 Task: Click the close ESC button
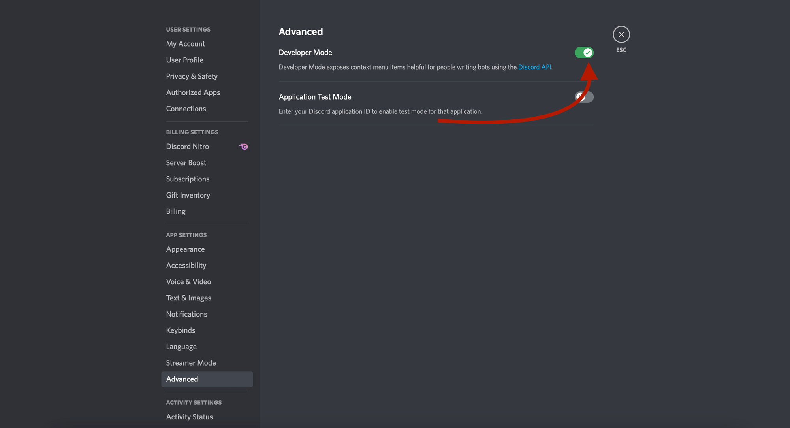621,34
